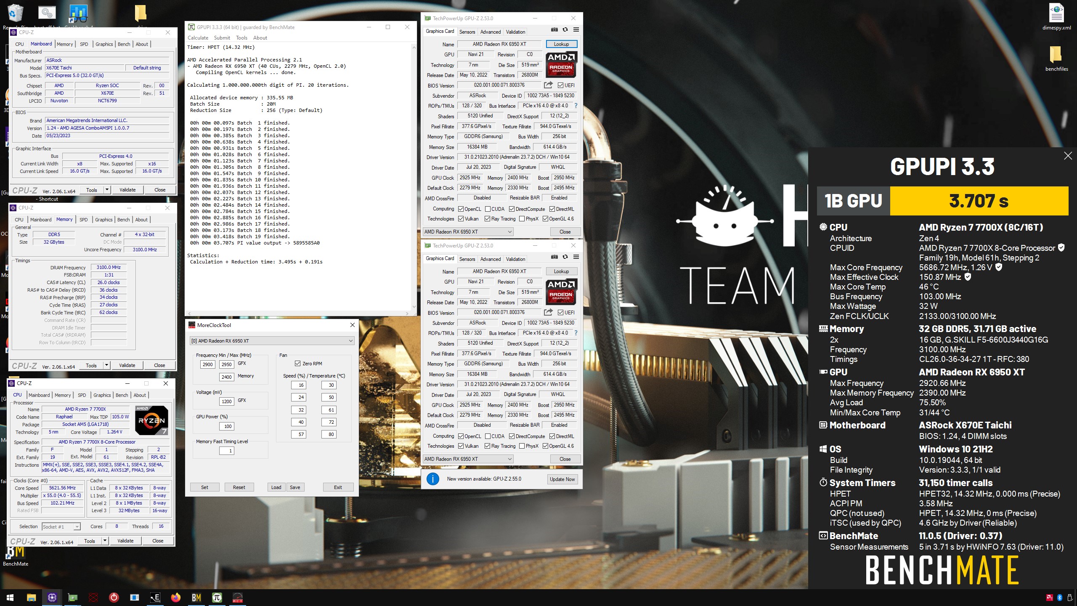
Task: Toggle CUDA checkbox in upper GPU-Z window
Action: point(488,209)
